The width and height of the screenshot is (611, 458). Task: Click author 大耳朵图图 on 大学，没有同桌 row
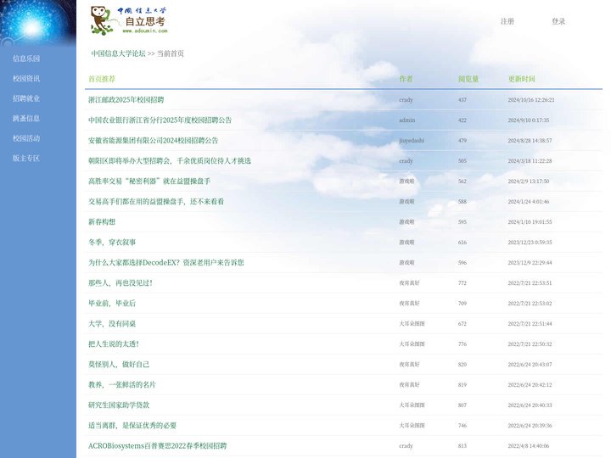point(412,323)
